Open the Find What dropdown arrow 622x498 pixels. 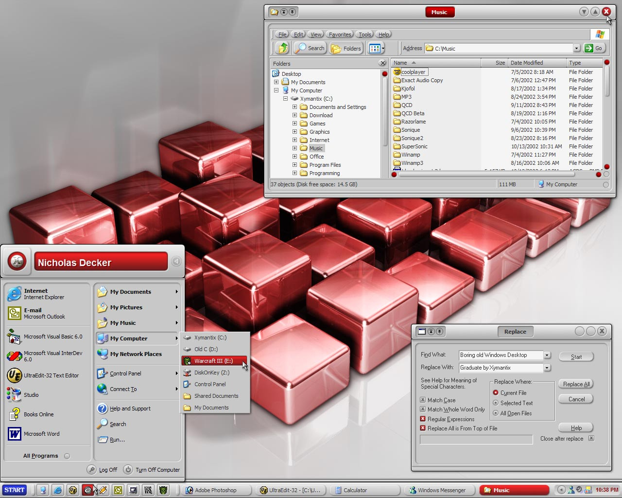pos(547,355)
